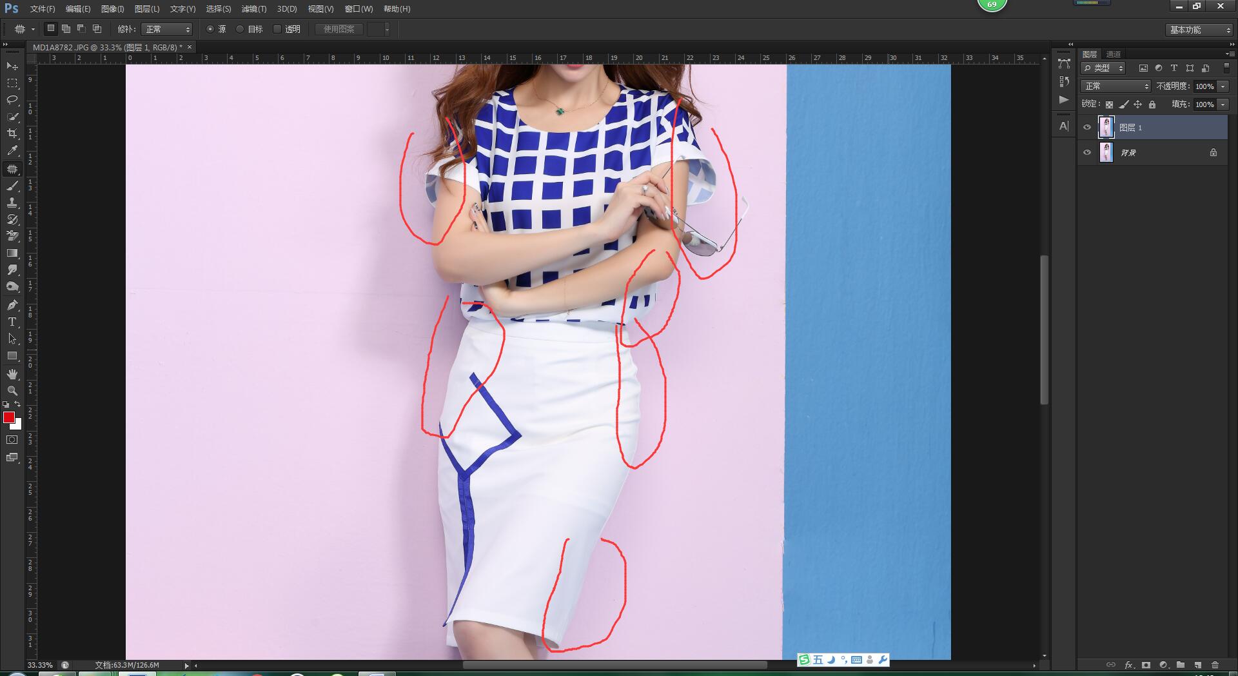Open the History panel icon
This screenshot has height=676, width=1238.
(x=1064, y=81)
